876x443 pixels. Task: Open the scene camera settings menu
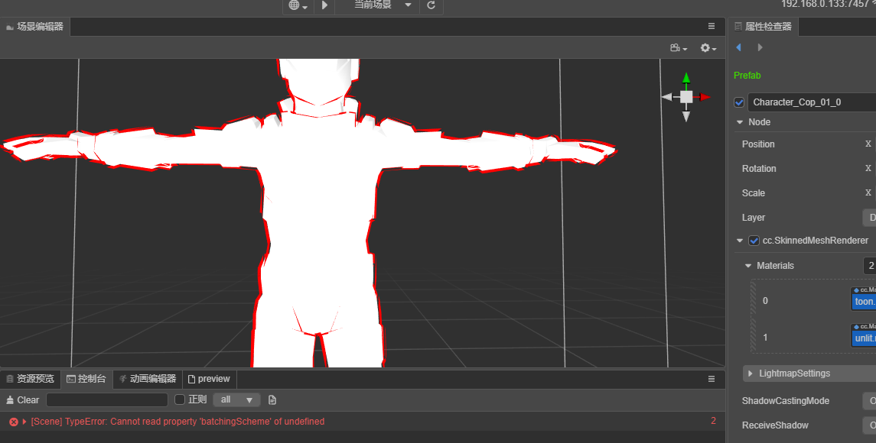[x=678, y=48]
